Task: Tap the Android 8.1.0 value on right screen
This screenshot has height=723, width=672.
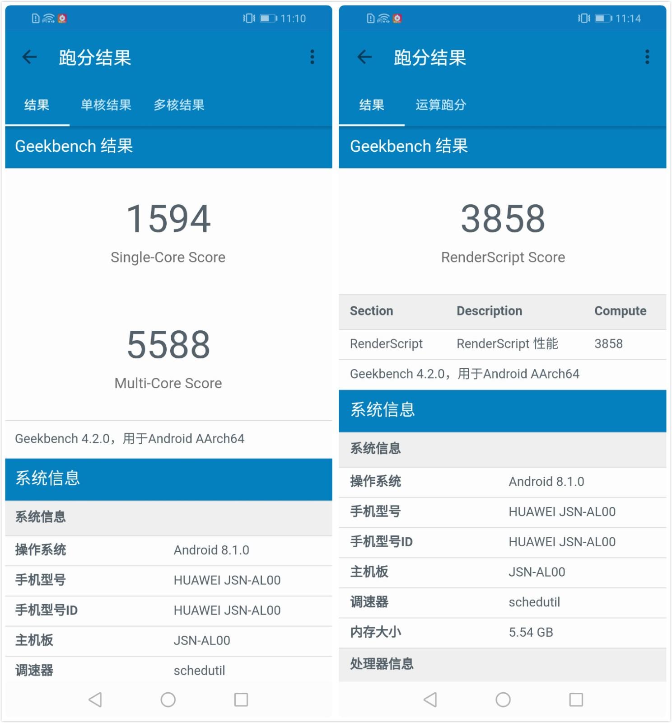Action: click(546, 482)
